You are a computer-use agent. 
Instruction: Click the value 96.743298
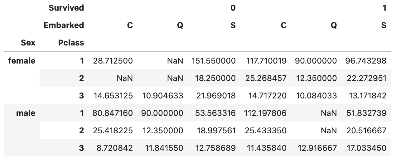(x=366, y=61)
